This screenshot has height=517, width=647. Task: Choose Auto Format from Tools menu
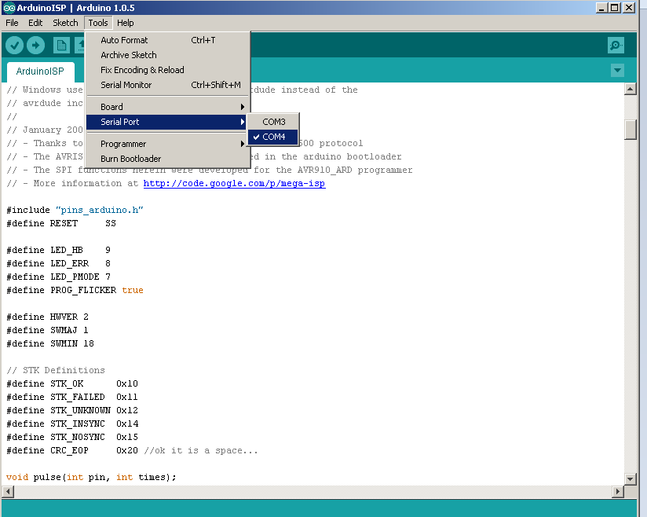point(167,40)
